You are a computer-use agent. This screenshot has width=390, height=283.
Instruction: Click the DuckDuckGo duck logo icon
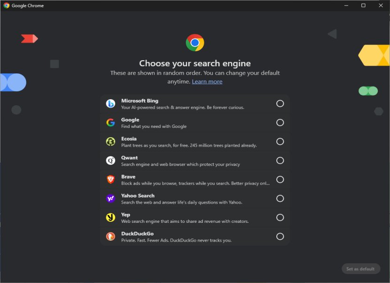pyautogui.click(x=110, y=236)
